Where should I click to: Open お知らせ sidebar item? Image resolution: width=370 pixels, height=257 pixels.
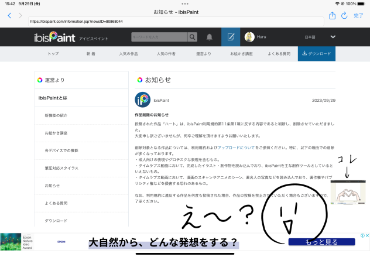click(x=81, y=186)
